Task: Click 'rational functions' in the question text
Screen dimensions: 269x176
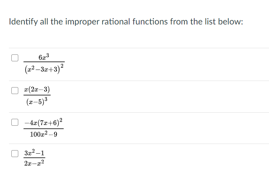Action: 135,22
